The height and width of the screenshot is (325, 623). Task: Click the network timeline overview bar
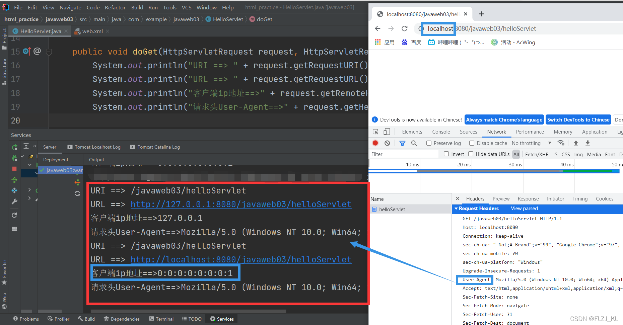(494, 171)
